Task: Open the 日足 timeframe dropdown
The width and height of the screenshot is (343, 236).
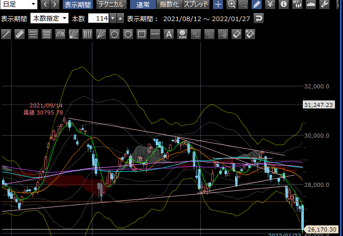Action: point(19,5)
